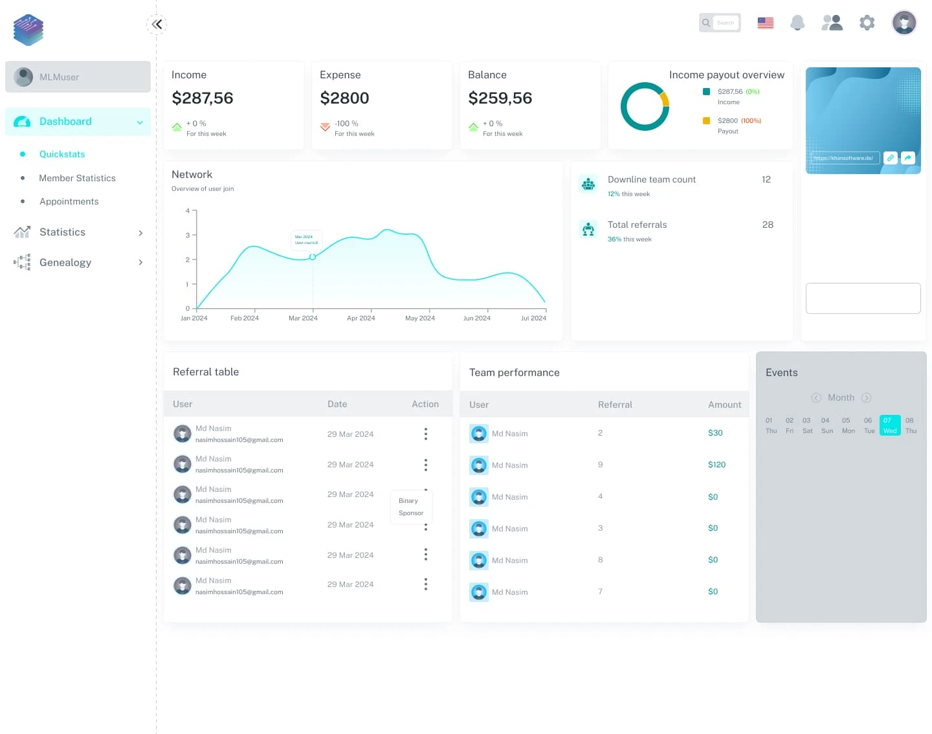The image size is (932, 734).
Task: Open the team members icon
Action: [832, 23]
